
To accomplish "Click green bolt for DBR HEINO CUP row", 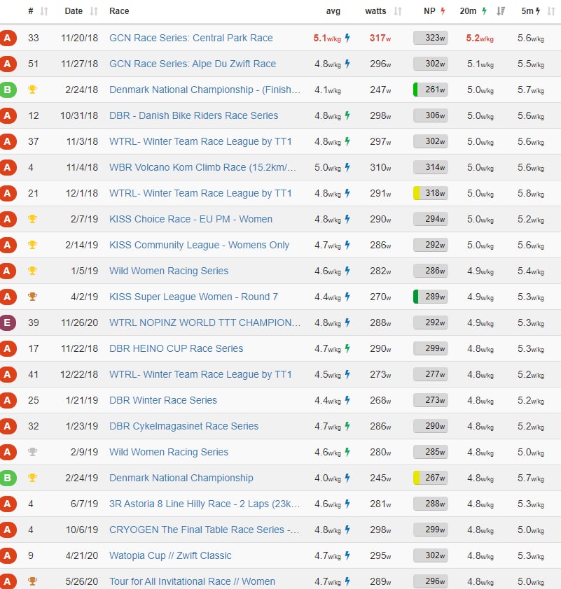I will point(347,348).
